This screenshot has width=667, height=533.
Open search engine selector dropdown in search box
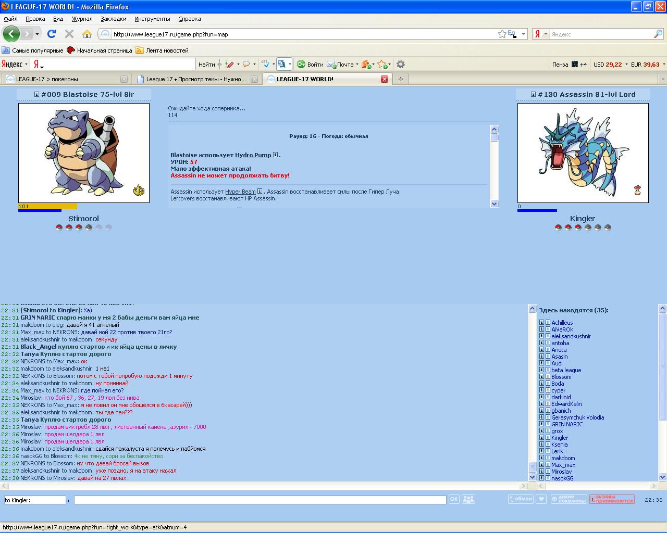pos(546,34)
